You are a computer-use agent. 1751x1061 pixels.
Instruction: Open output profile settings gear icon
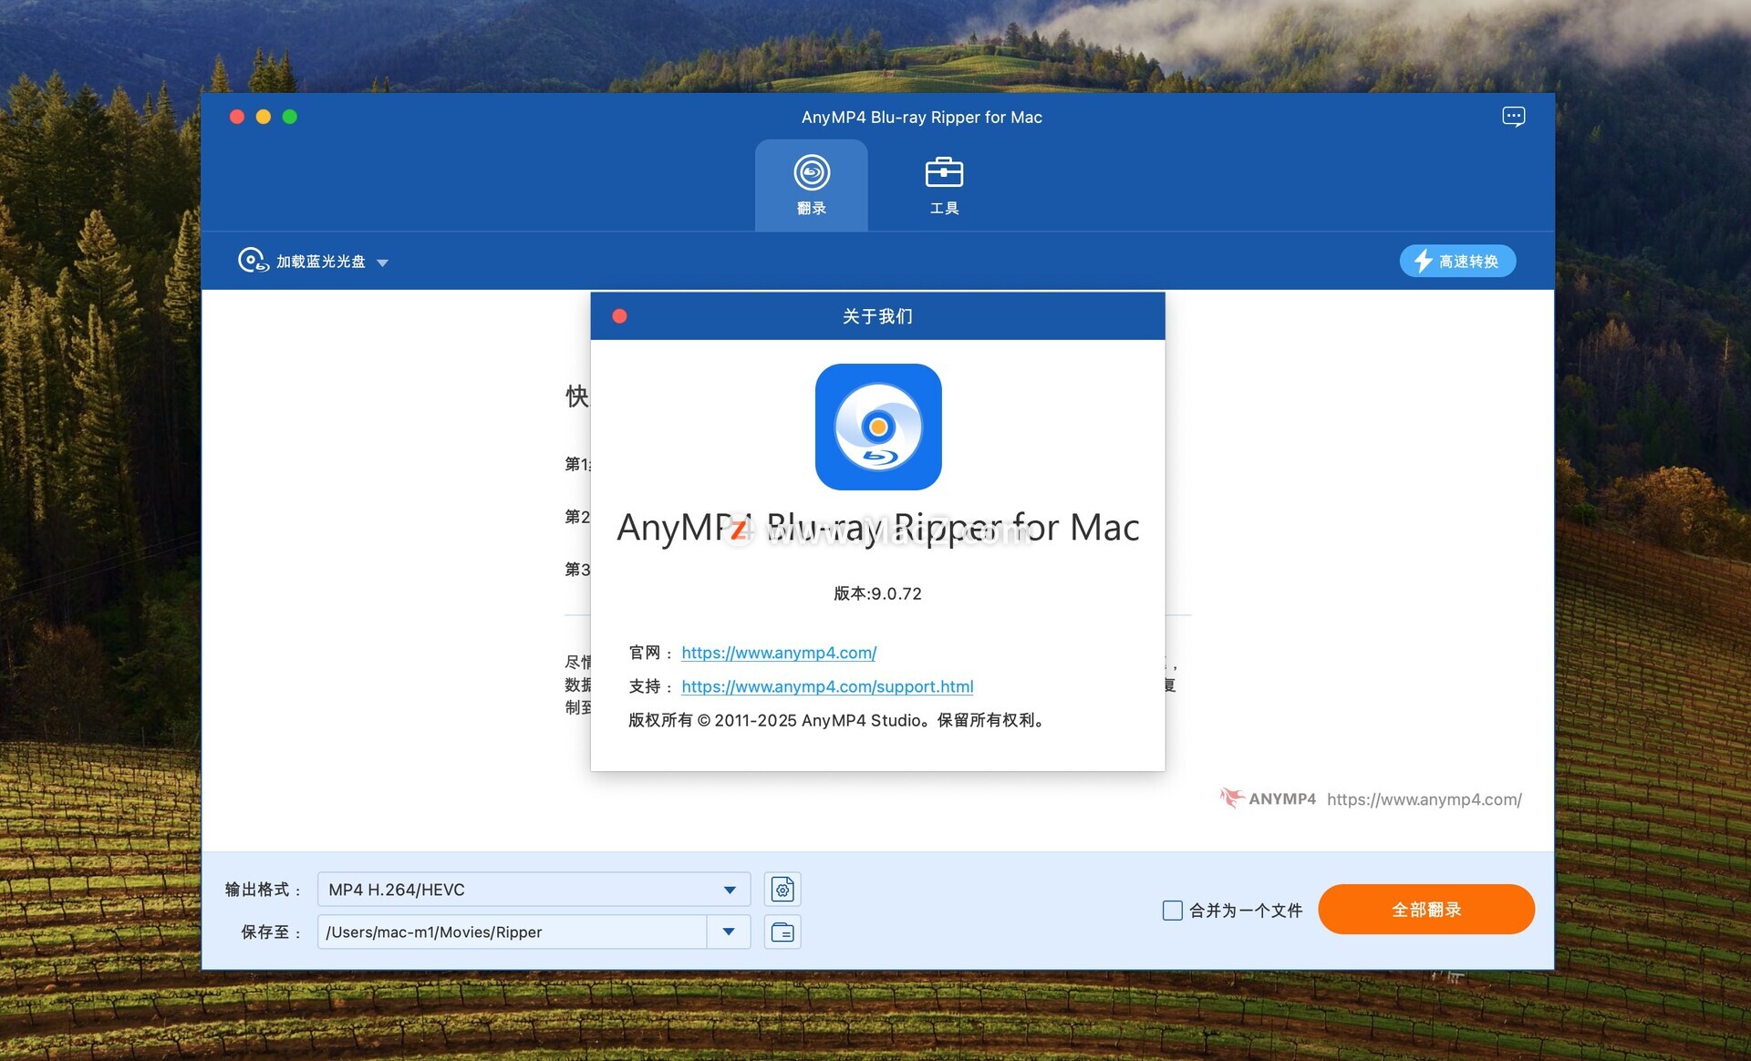(x=782, y=890)
